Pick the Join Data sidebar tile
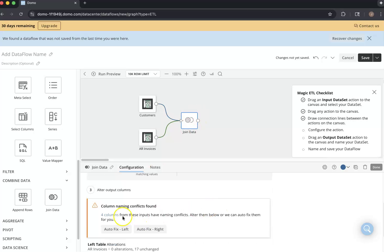This screenshot has width=384, height=252. click(53, 197)
